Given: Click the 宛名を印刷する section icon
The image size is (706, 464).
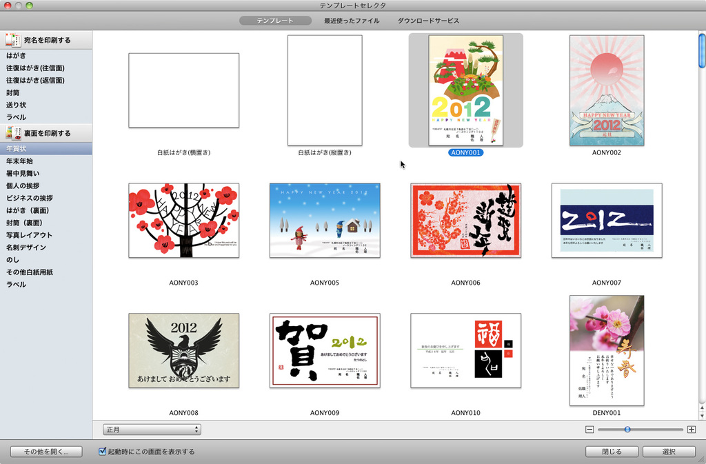Looking at the screenshot, I should click(x=13, y=40).
